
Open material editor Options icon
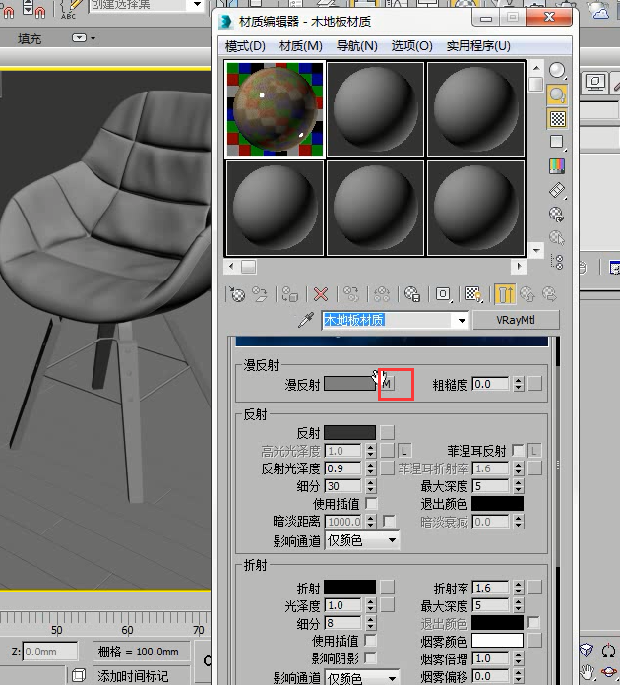point(557,215)
